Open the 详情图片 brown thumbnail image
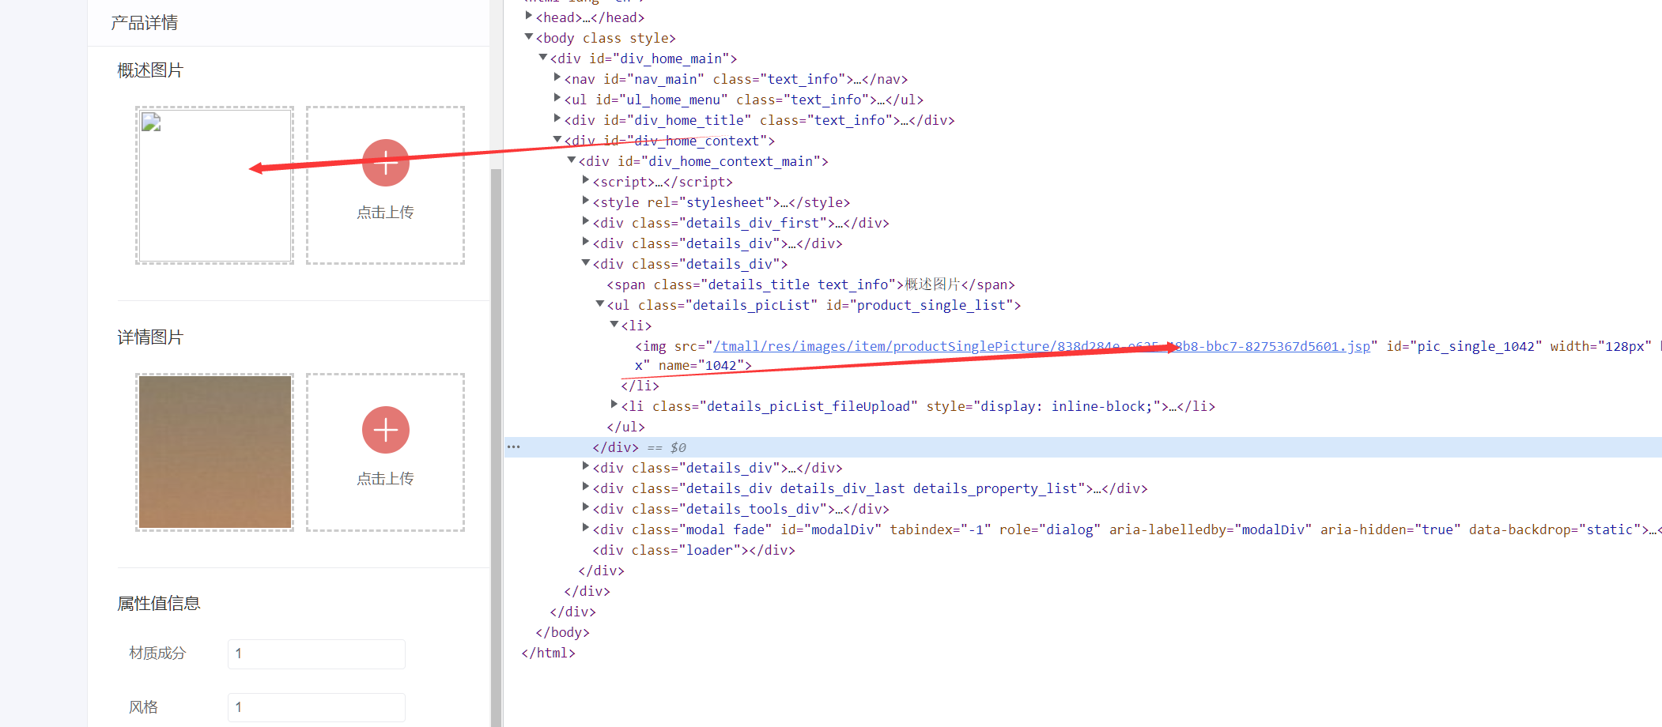1662x727 pixels. click(215, 452)
